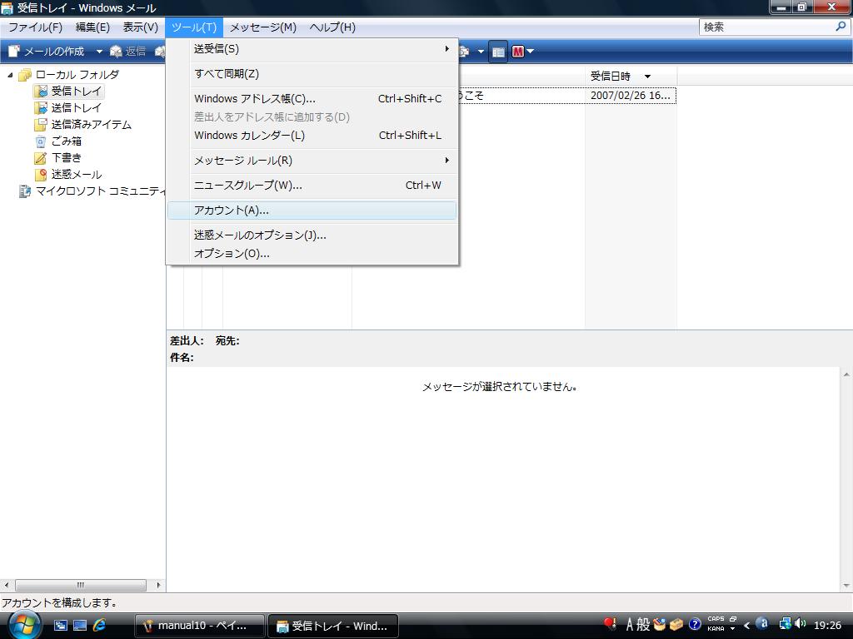Click the IME help question mark icon
The height and width of the screenshot is (639, 853).
(x=695, y=624)
